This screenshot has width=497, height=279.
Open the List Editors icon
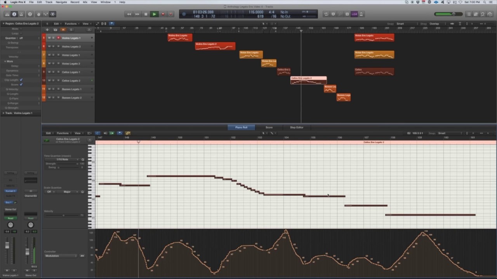469,14
